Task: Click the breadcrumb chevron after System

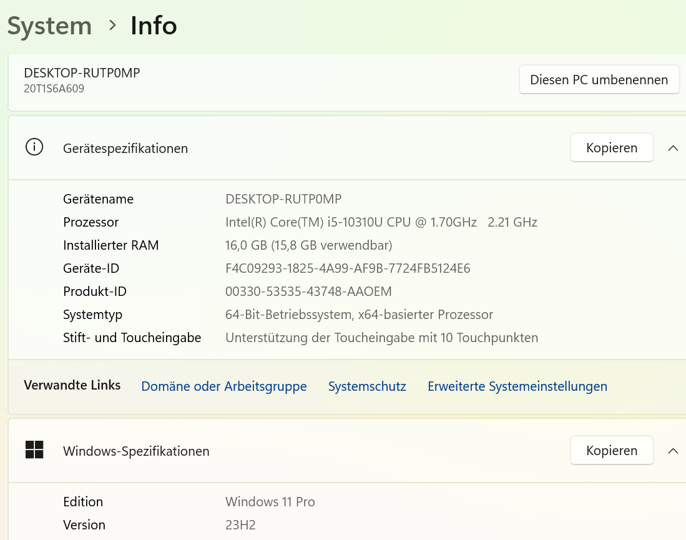Action: click(112, 26)
